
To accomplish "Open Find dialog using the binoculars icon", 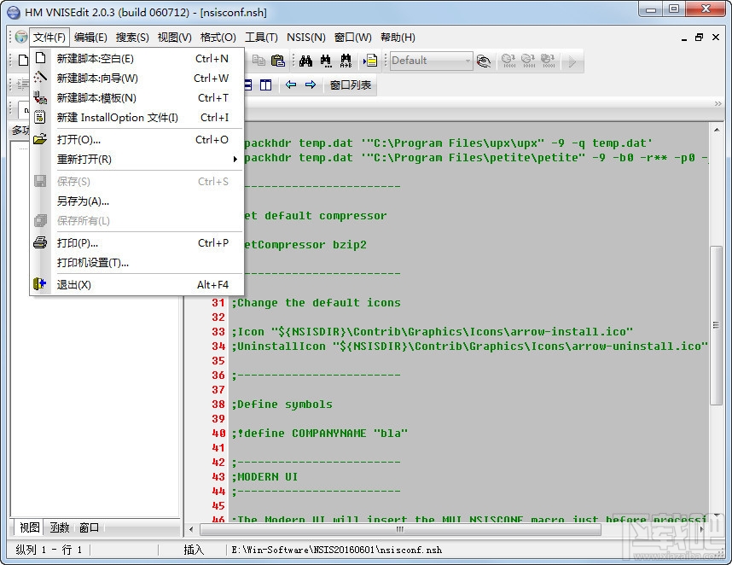I will tap(305, 61).
